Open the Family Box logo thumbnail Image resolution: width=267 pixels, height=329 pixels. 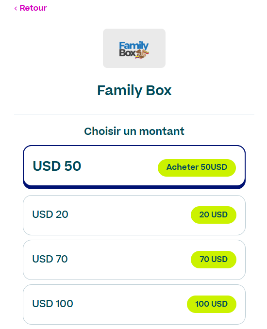(x=134, y=48)
